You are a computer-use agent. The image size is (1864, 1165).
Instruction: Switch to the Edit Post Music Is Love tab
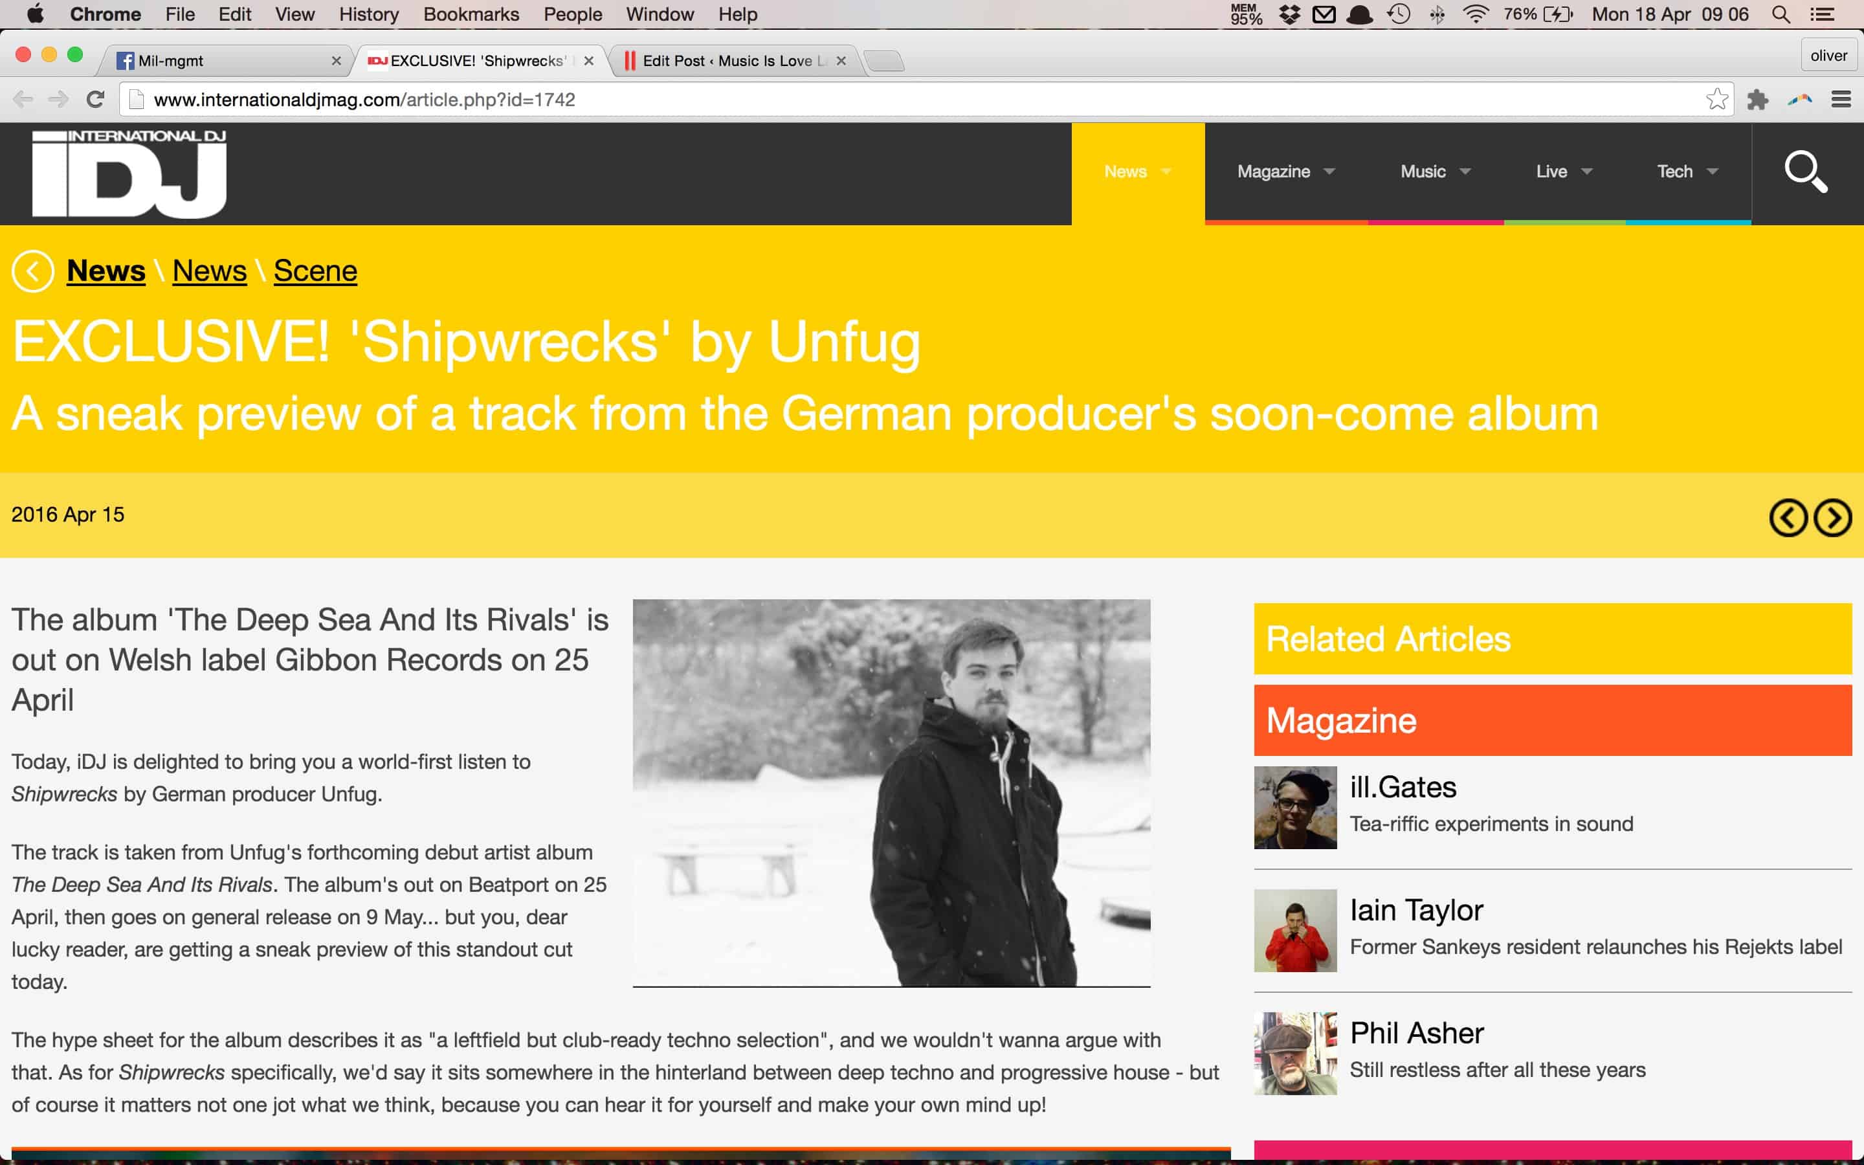732,61
